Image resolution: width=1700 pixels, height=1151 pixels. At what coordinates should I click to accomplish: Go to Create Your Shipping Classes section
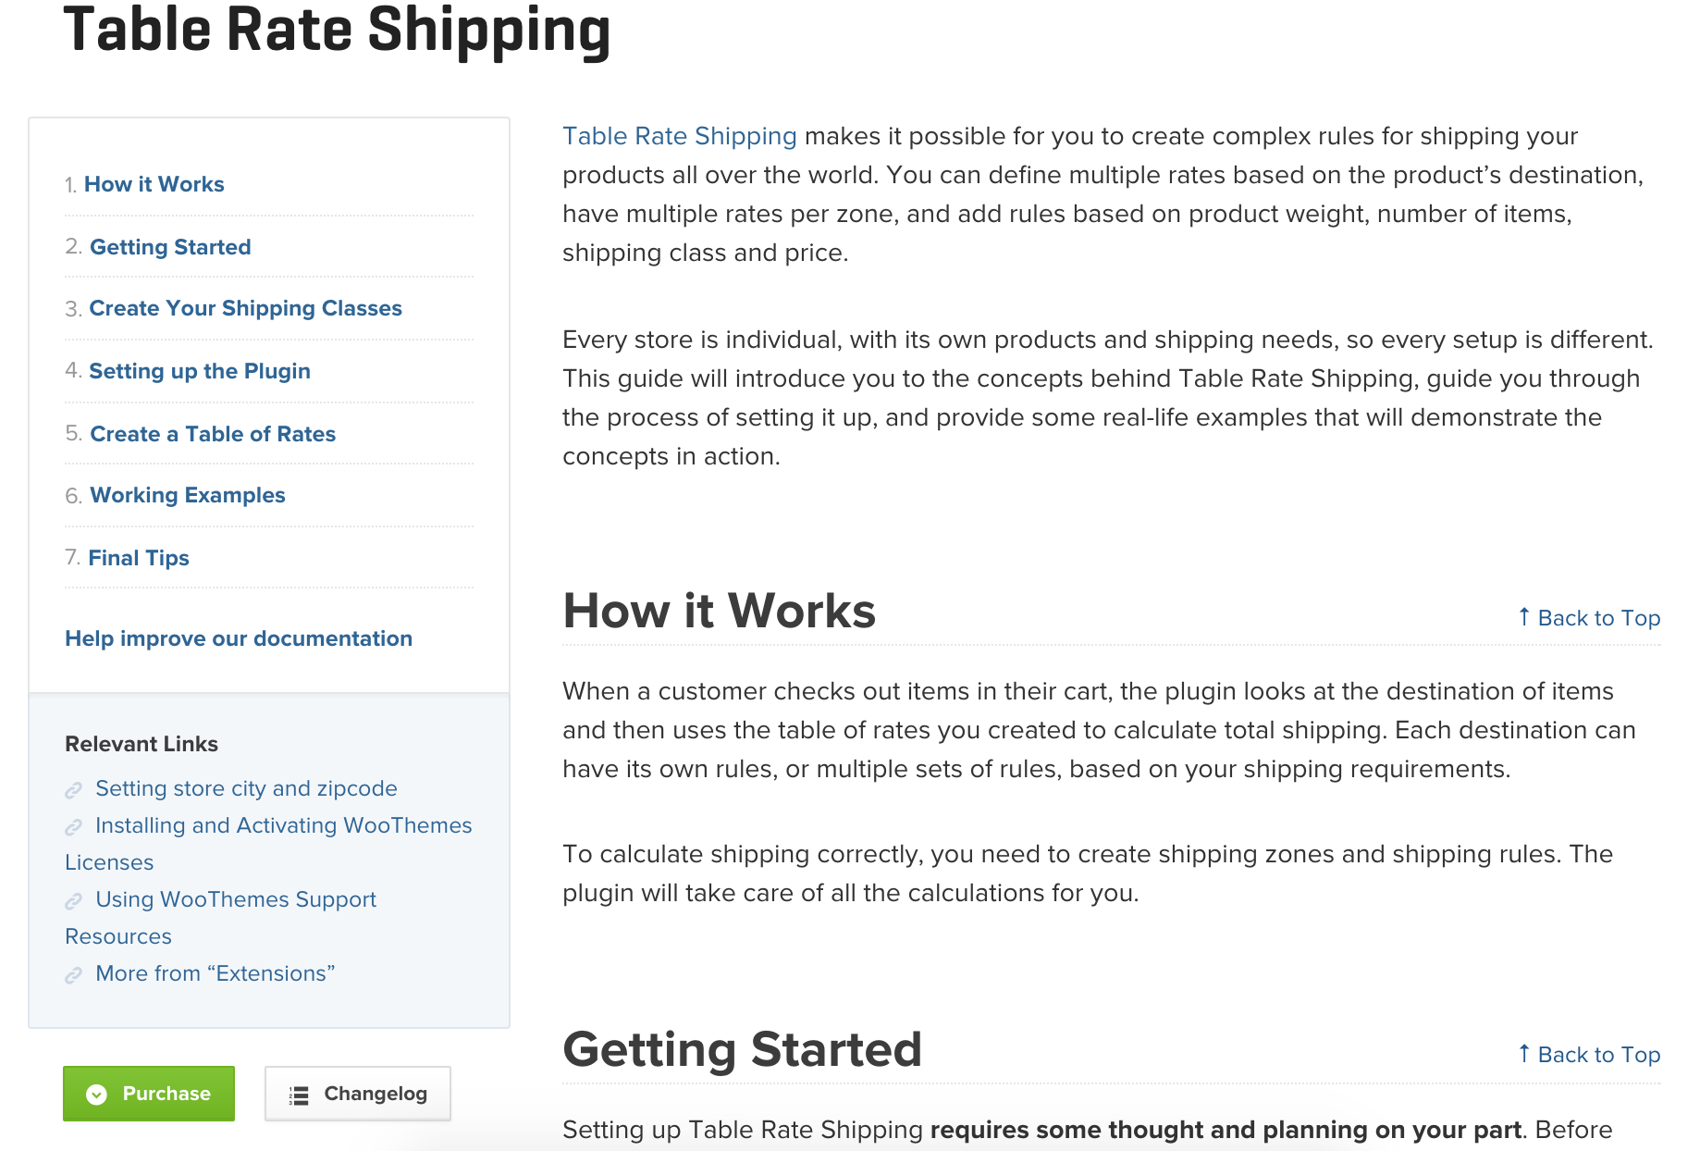(245, 308)
